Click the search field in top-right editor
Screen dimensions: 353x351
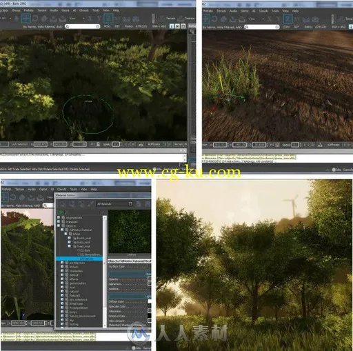[x=262, y=27]
